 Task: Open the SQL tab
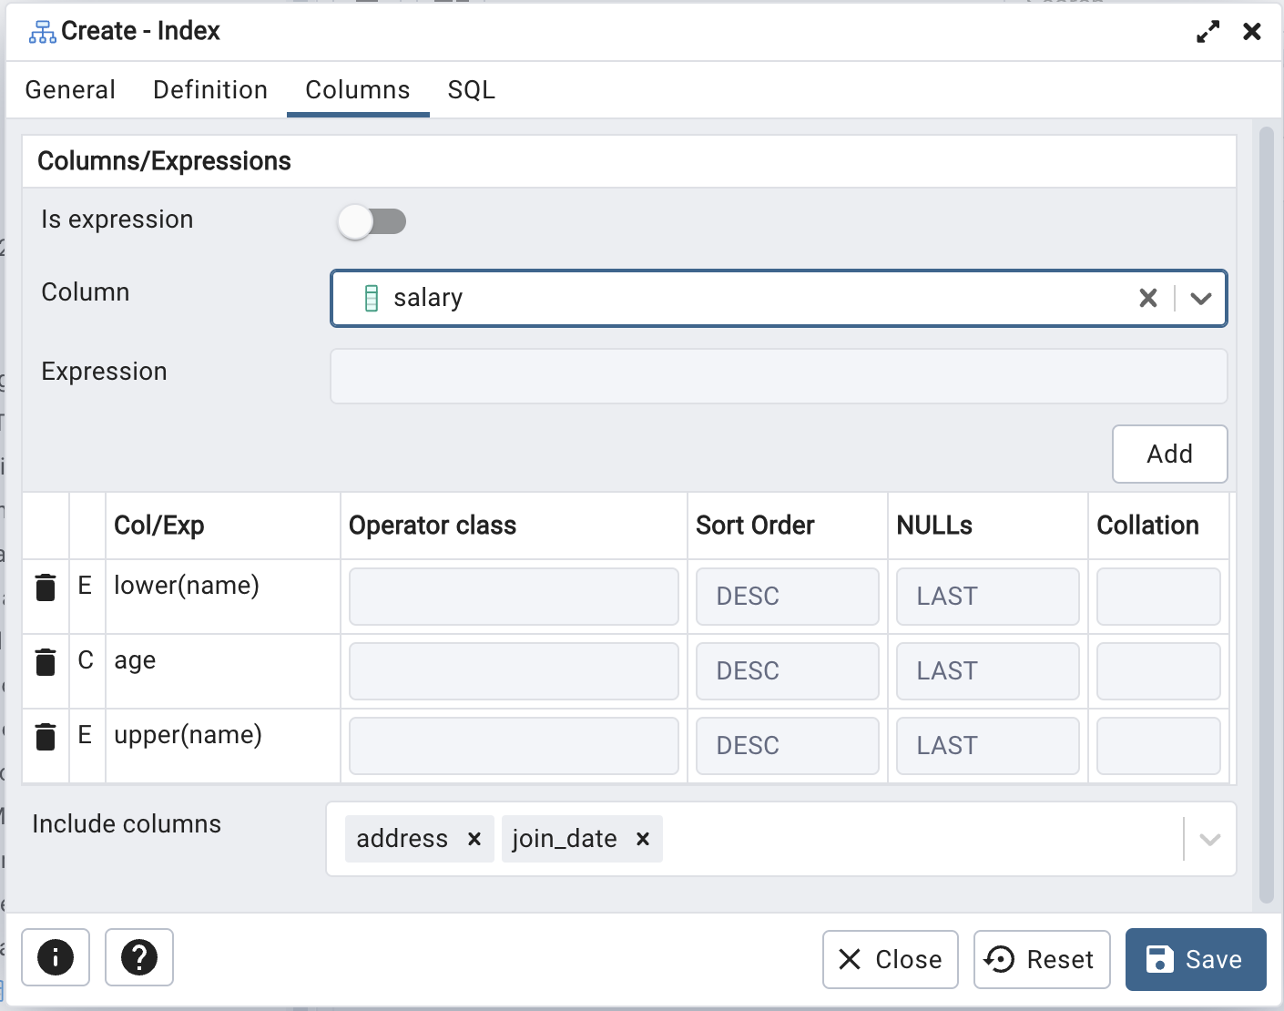click(x=471, y=90)
